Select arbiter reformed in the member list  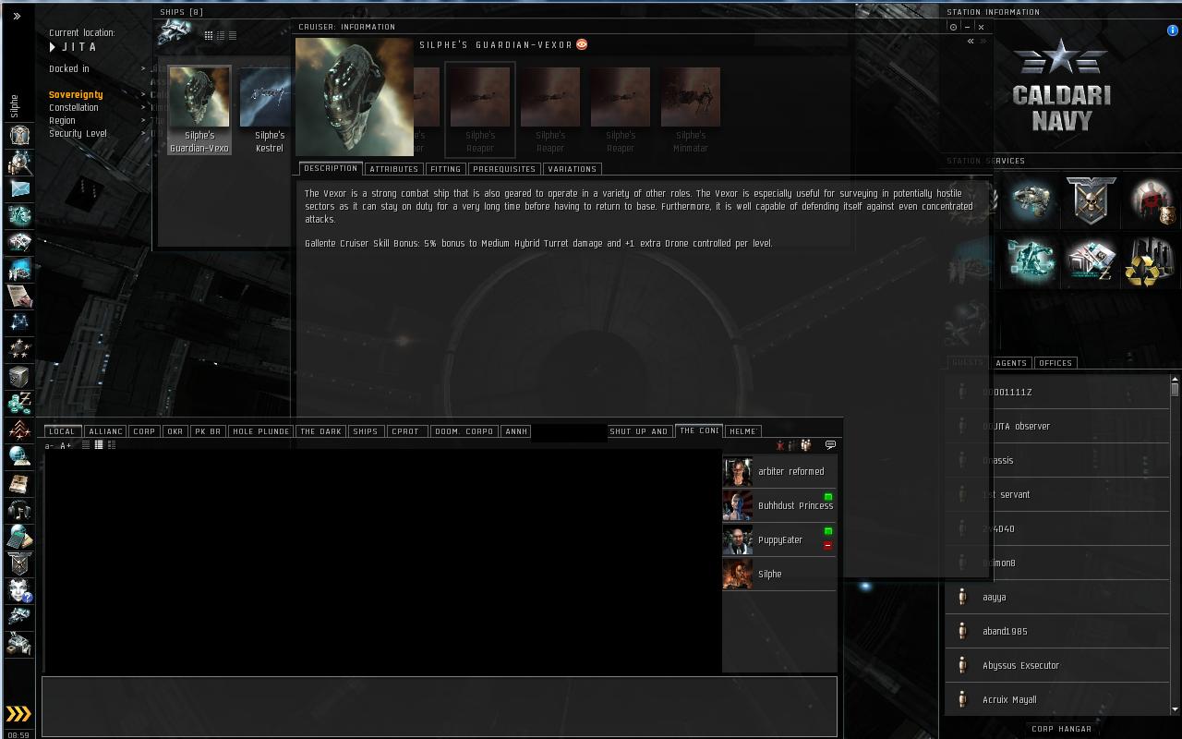tap(778, 472)
